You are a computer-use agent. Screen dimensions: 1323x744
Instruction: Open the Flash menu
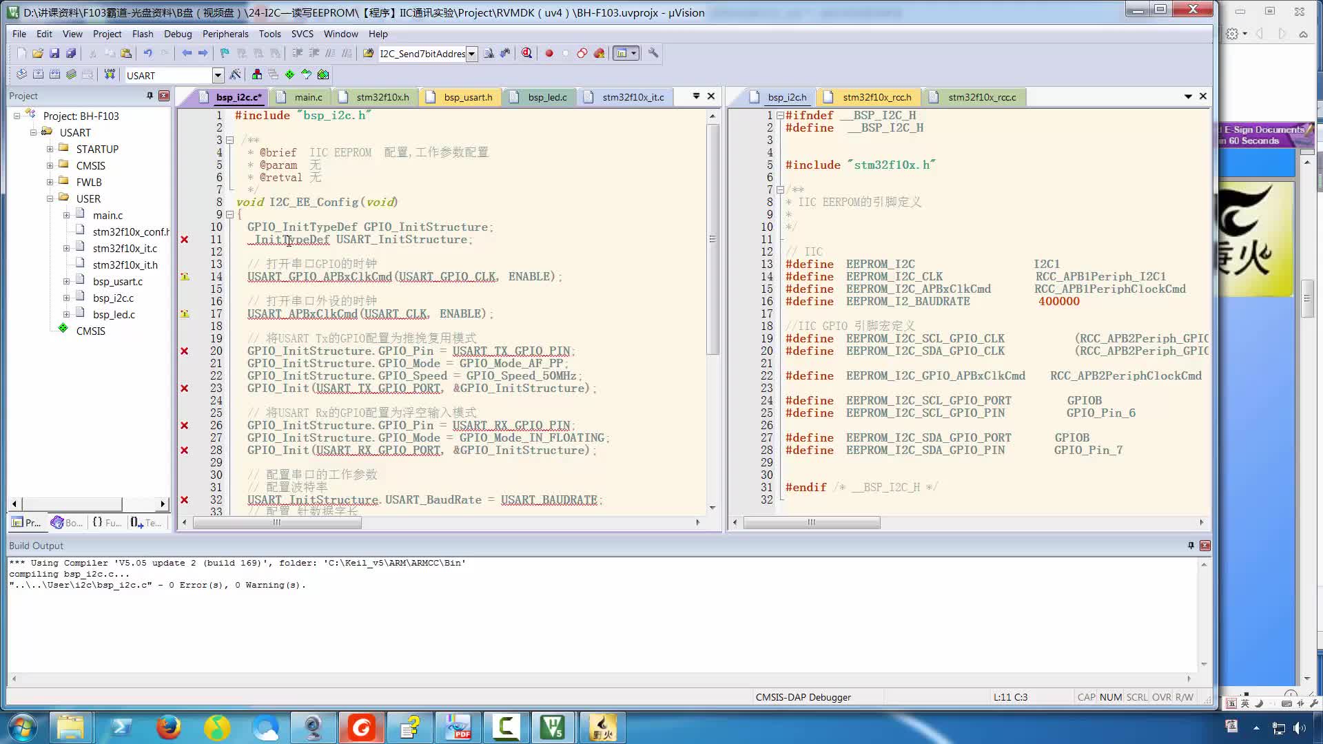tap(143, 34)
